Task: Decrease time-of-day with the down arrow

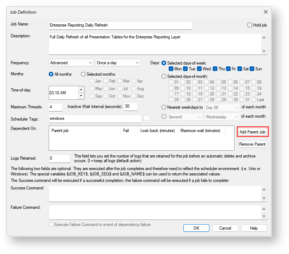Action: pyautogui.click(x=81, y=96)
